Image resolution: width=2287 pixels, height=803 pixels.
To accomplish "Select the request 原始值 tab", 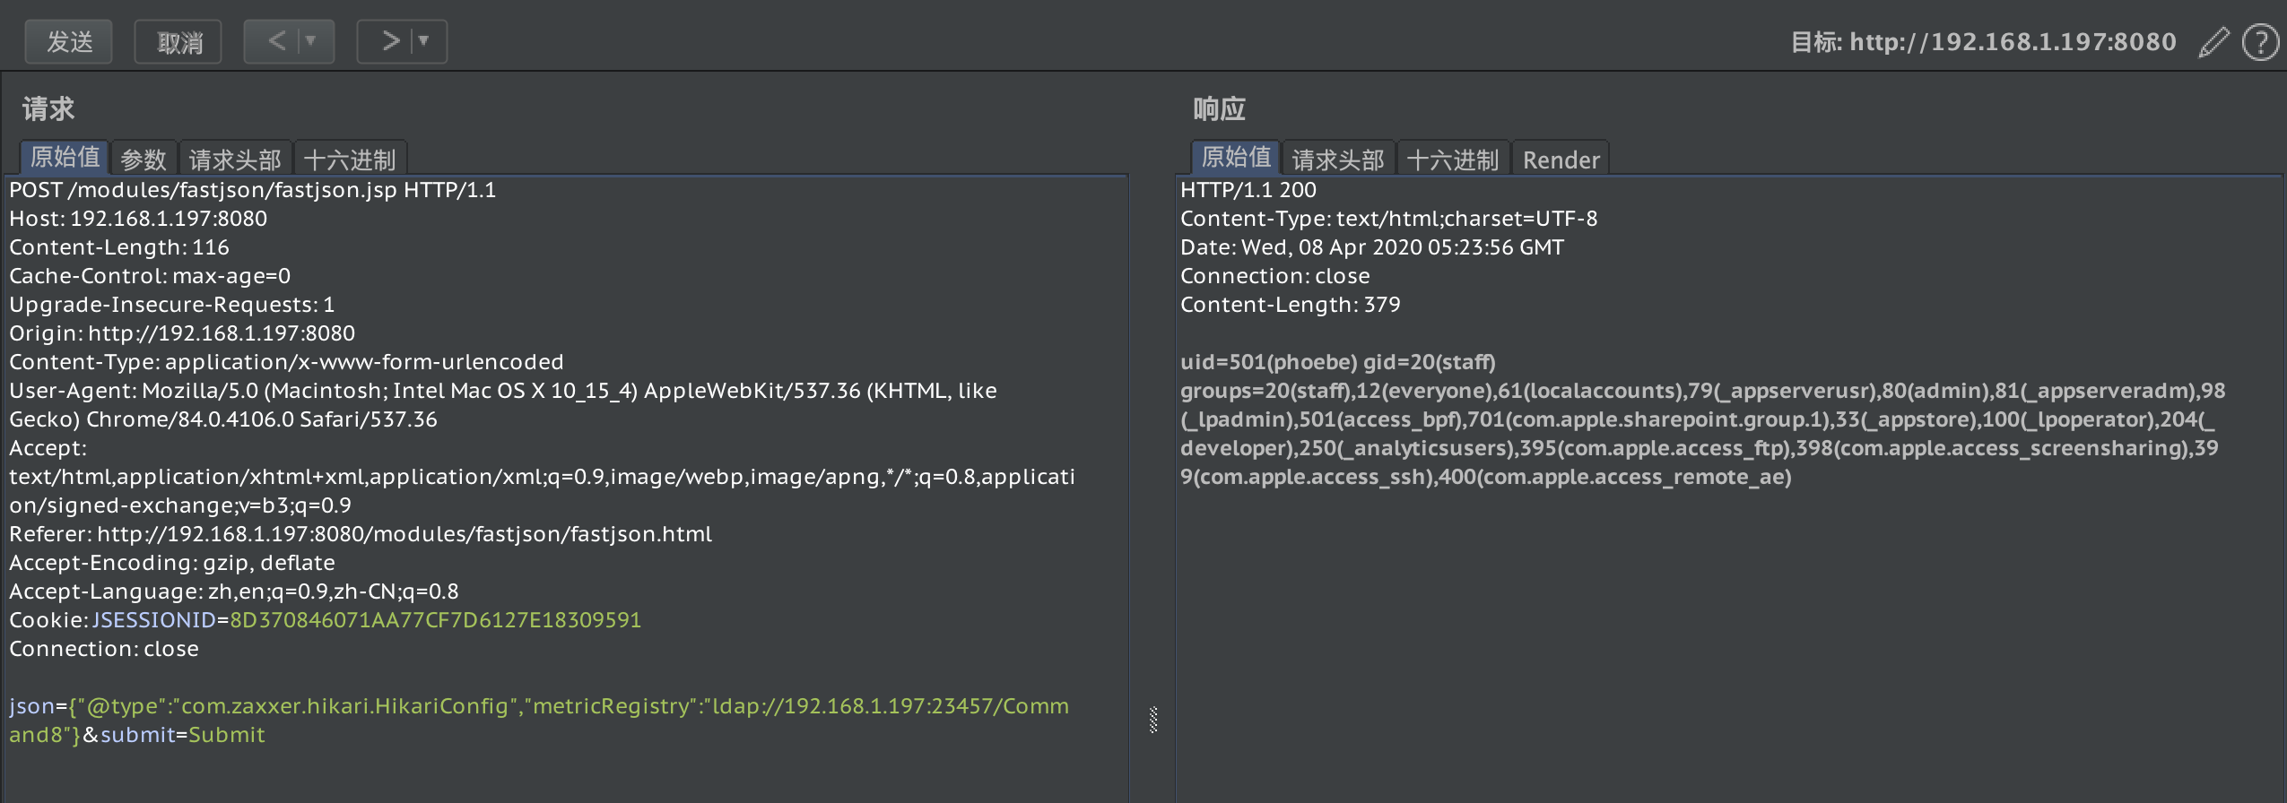I will 65,158.
